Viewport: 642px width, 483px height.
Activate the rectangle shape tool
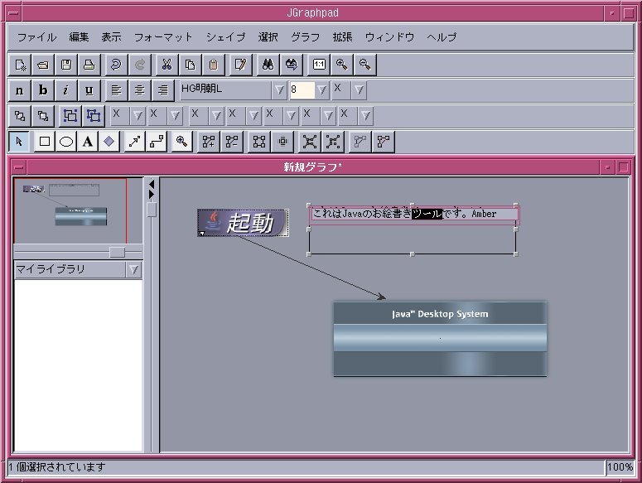point(44,142)
